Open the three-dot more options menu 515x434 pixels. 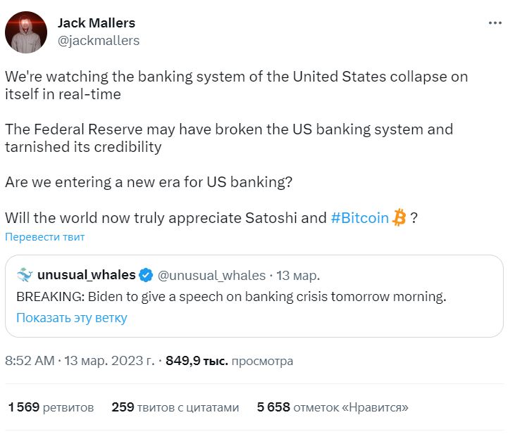pos(495,23)
